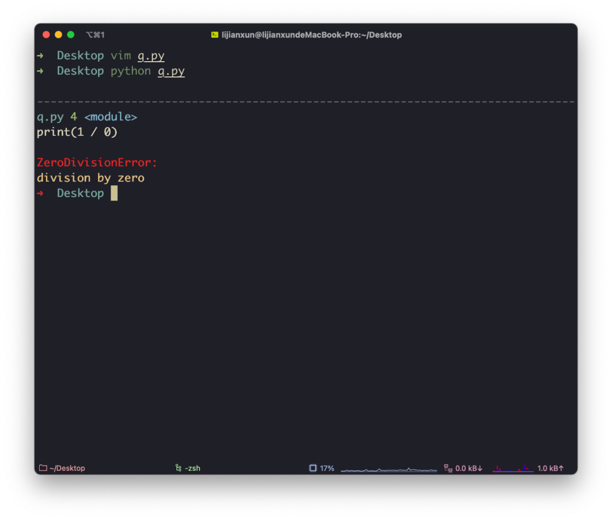The image size is (612, 520).
Task: Click the blinking cursor block at the prompt
Action: point(114,193)
